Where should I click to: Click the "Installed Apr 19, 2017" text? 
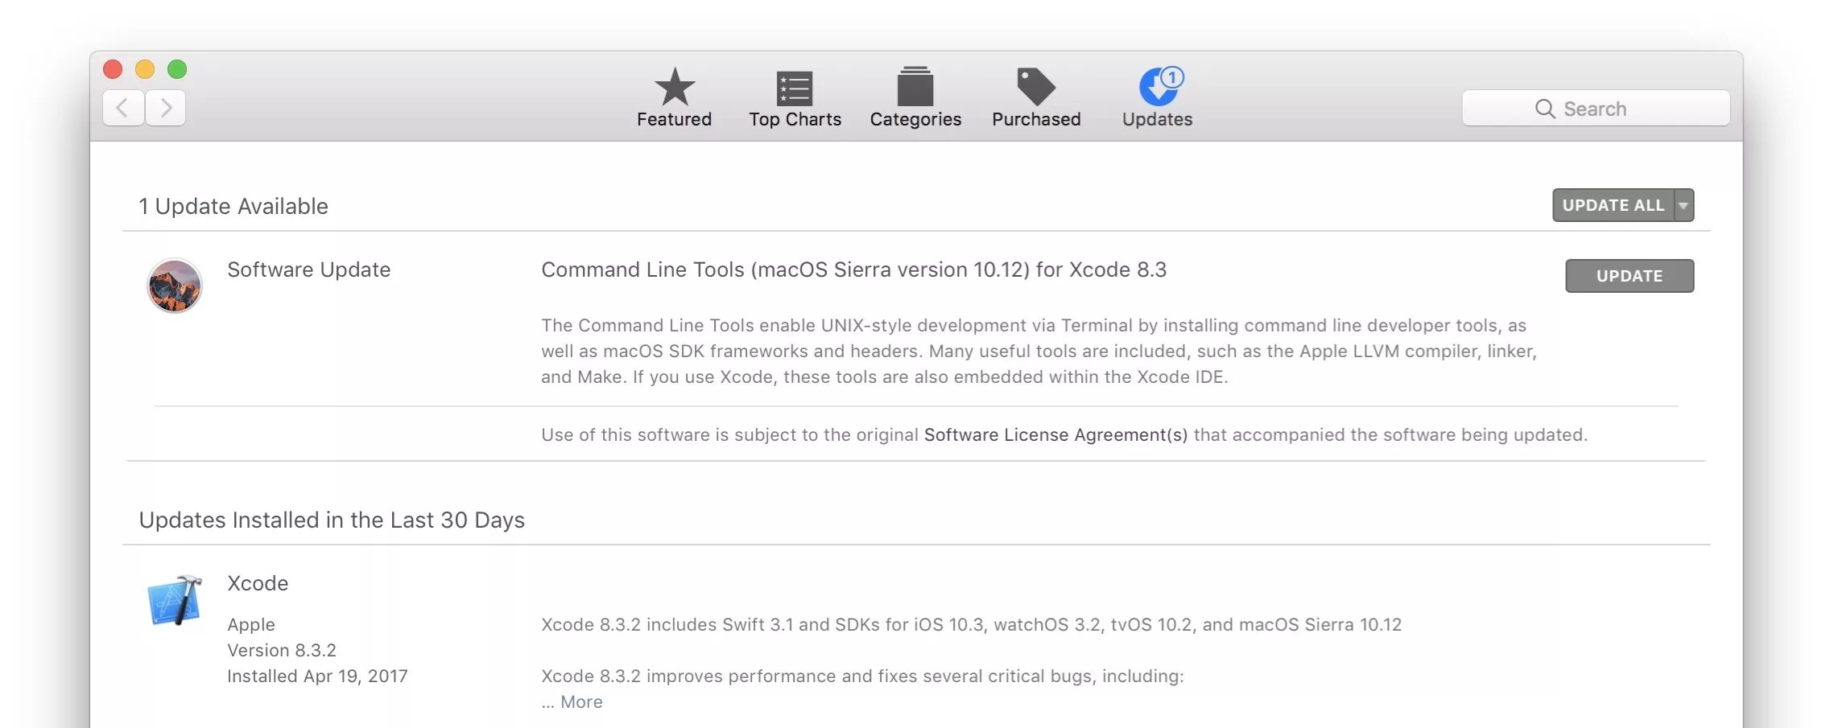click(317, 677)
